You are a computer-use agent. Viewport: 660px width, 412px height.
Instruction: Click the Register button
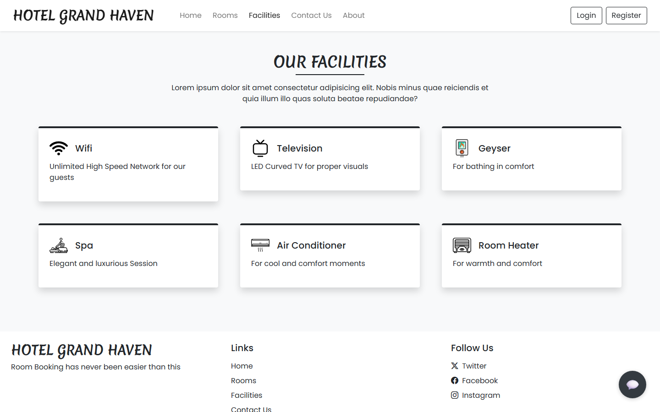(626, 16)
